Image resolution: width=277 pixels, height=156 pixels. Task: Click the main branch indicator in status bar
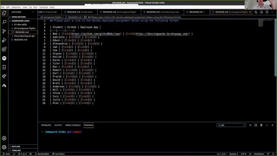(6, 154)
